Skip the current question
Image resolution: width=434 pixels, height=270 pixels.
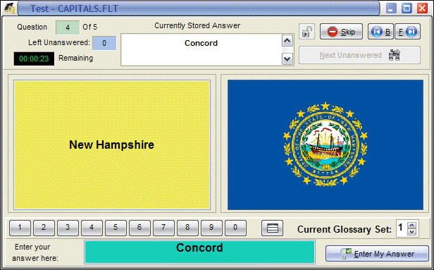341,32
